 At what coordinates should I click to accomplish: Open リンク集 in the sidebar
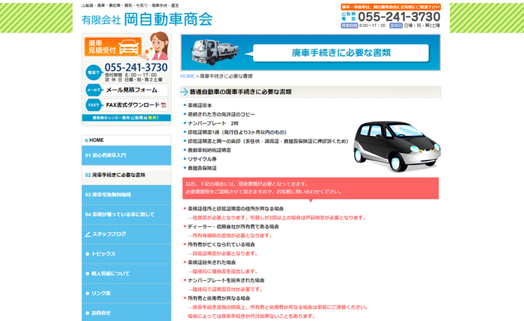pyautogui.click(x=127, y=293)
